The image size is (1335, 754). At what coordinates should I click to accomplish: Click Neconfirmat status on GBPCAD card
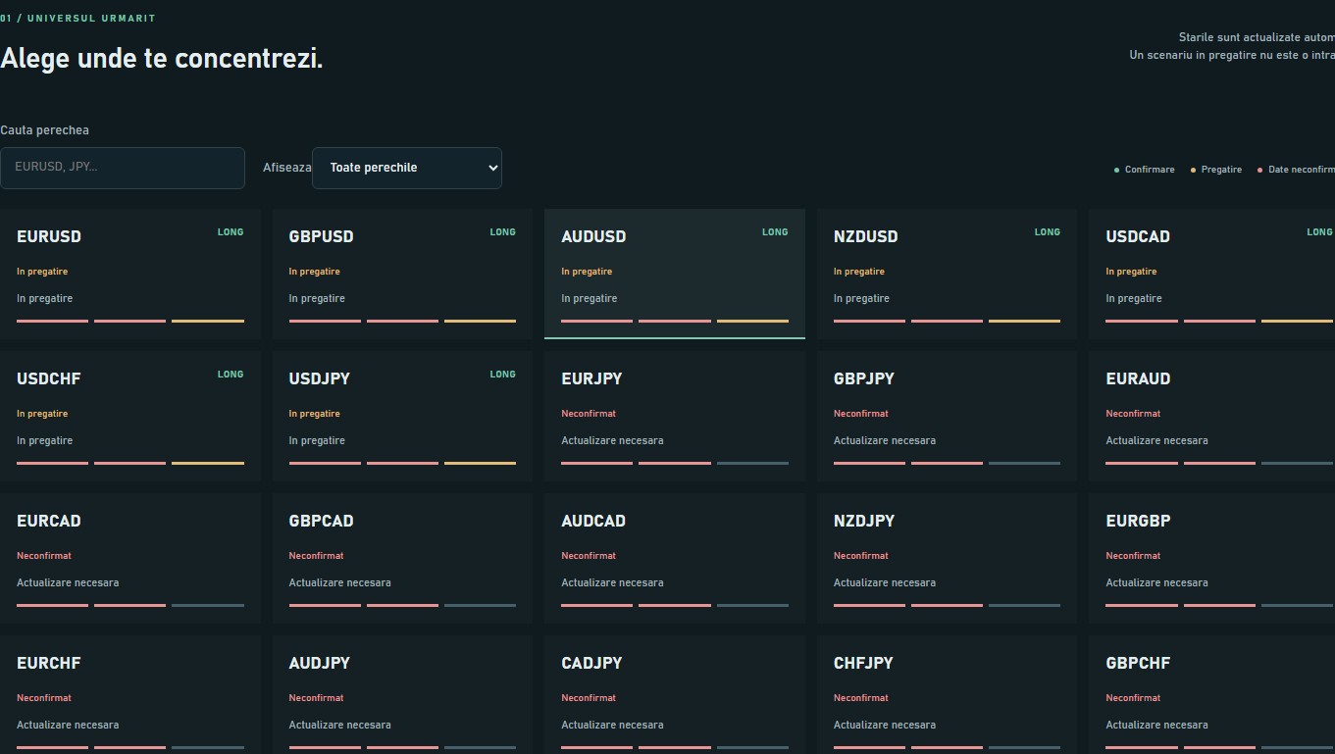click(316, 556)
